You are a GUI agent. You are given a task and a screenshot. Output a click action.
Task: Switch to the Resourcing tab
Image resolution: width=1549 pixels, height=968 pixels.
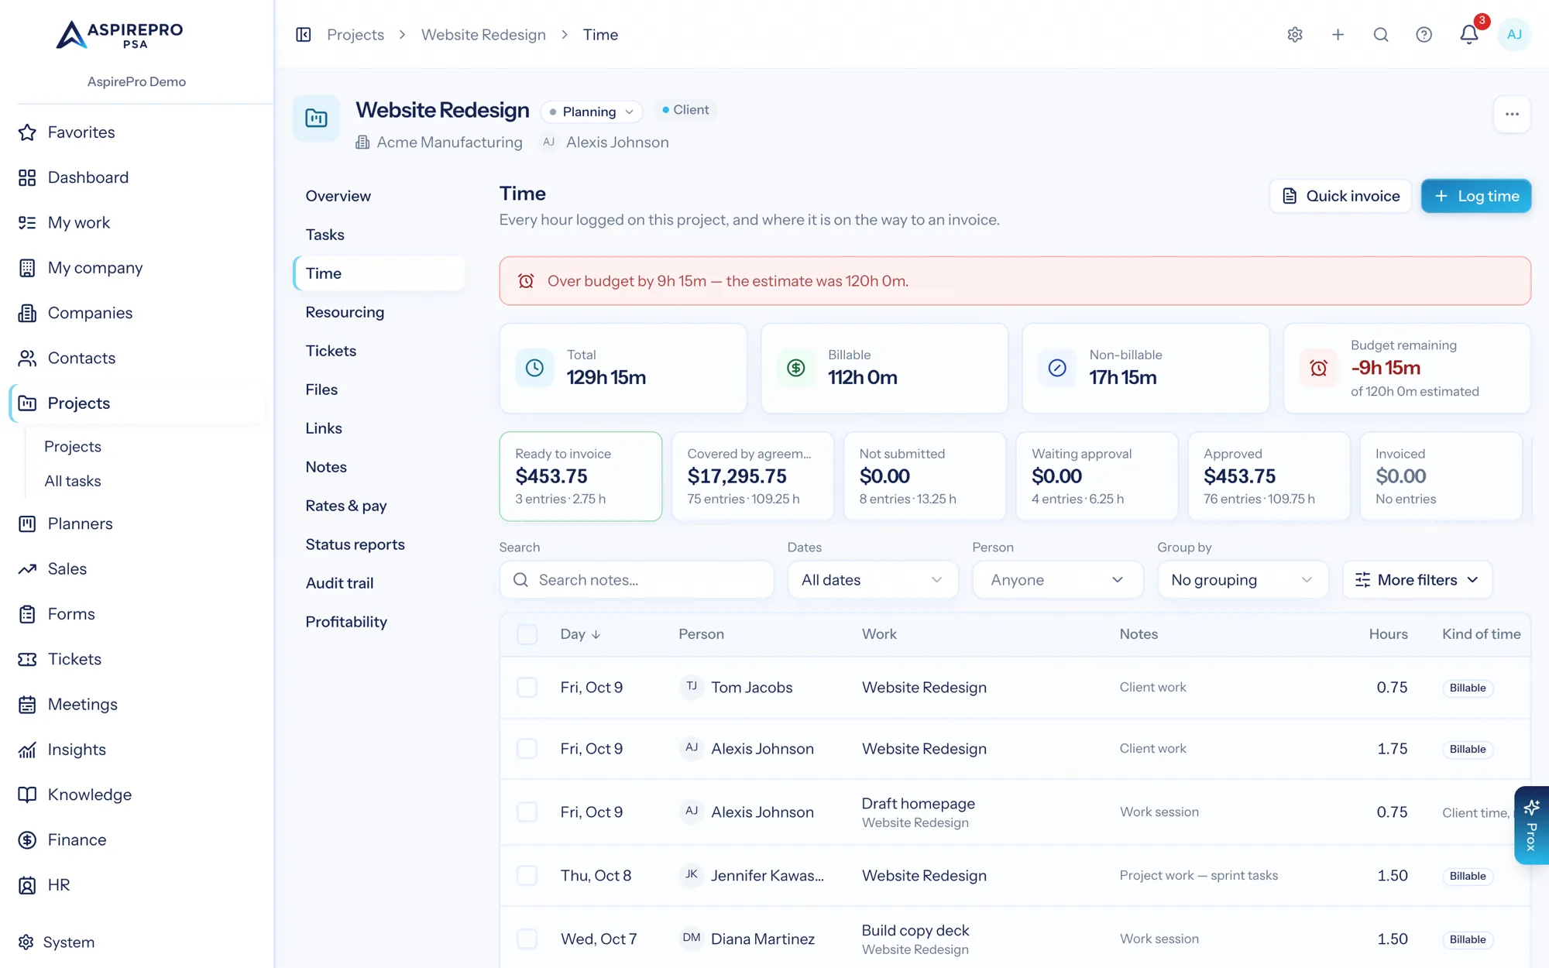379,312
